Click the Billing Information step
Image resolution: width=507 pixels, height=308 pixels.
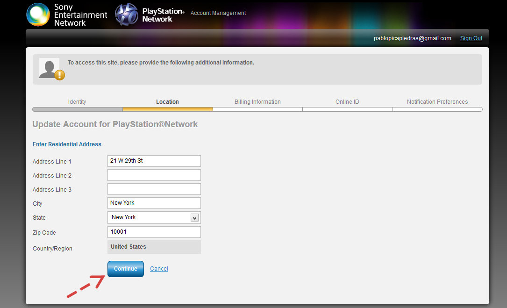pyautogui.click(x=257, y=102)
